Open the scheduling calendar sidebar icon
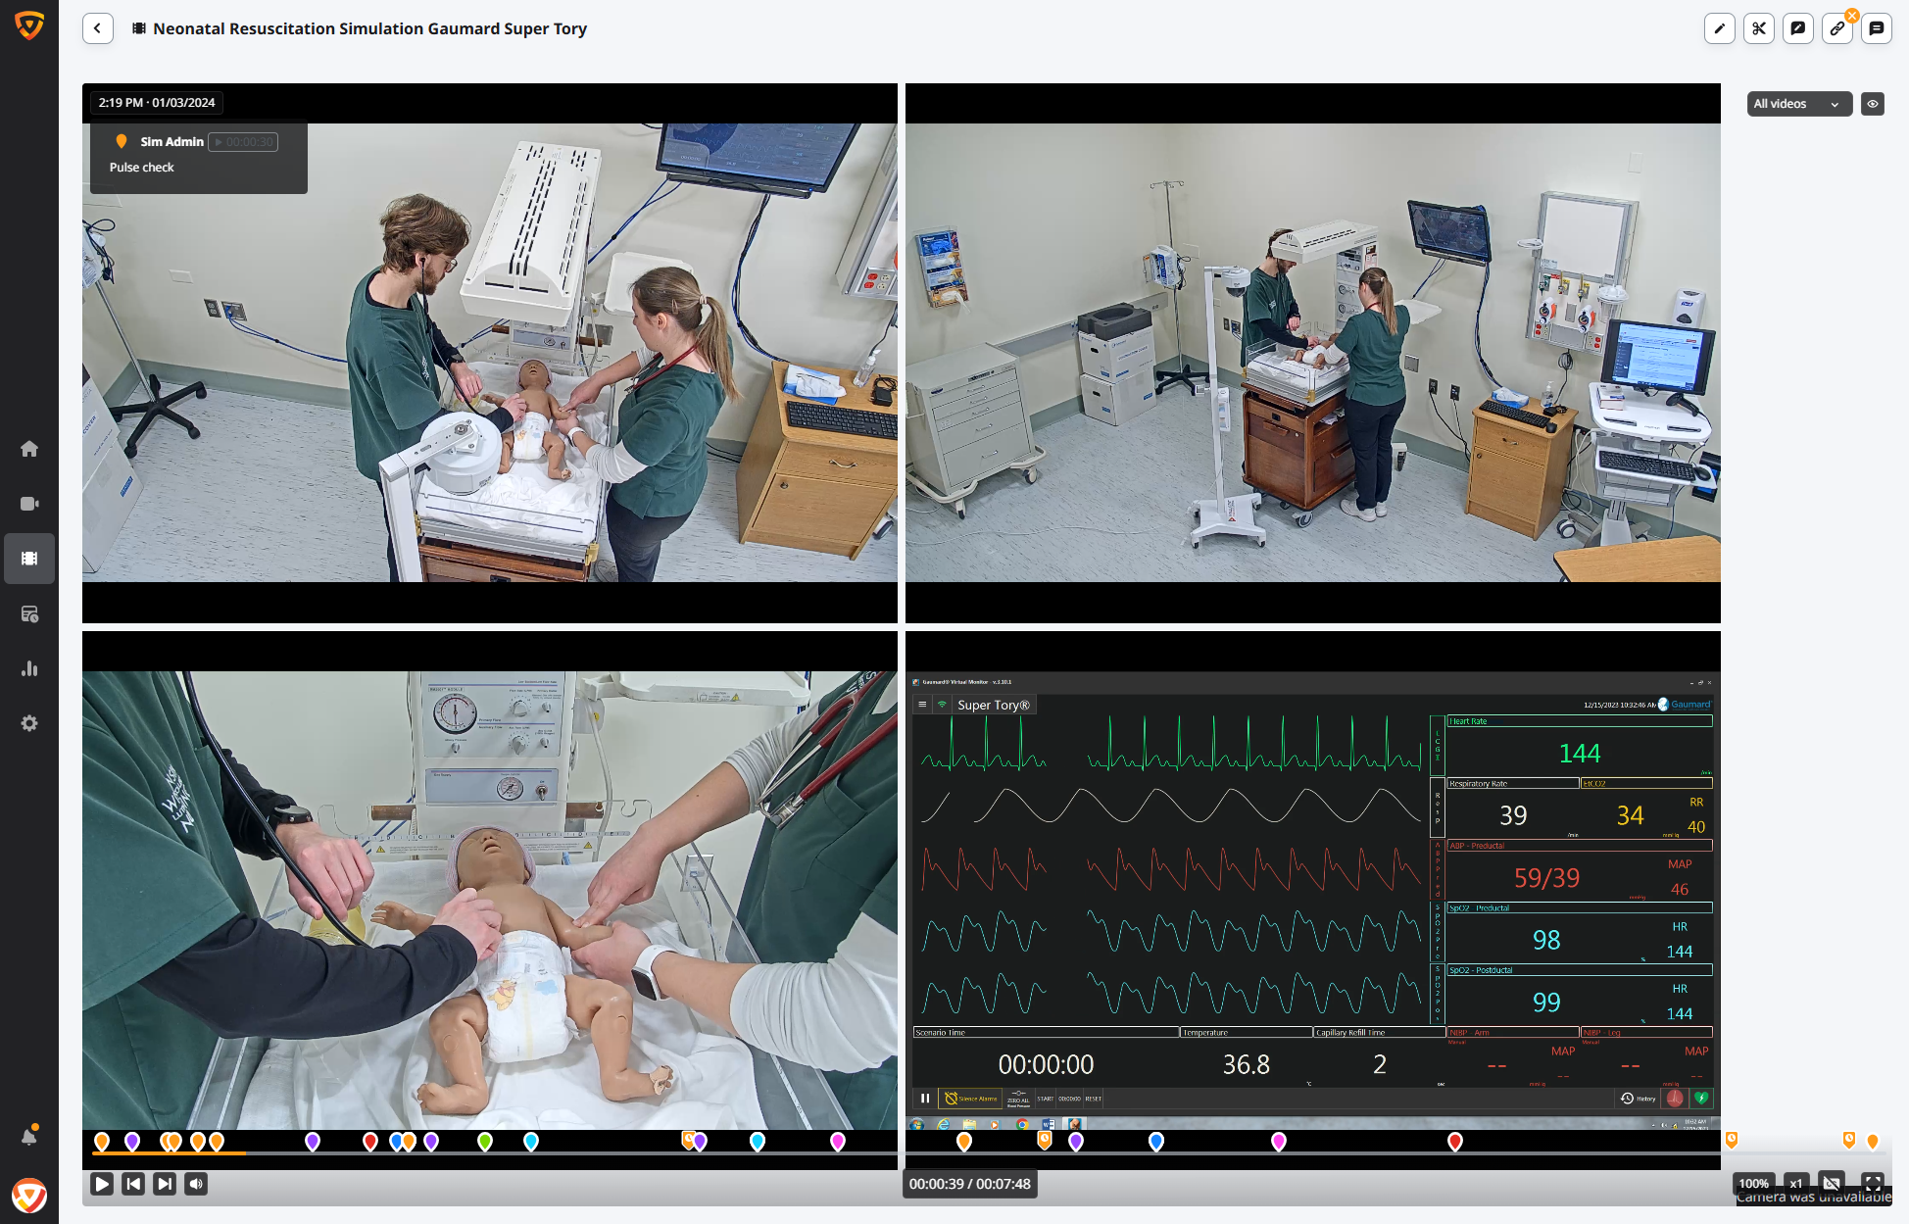Viewport: 1909px width, 1224px height. pos(29,613)
